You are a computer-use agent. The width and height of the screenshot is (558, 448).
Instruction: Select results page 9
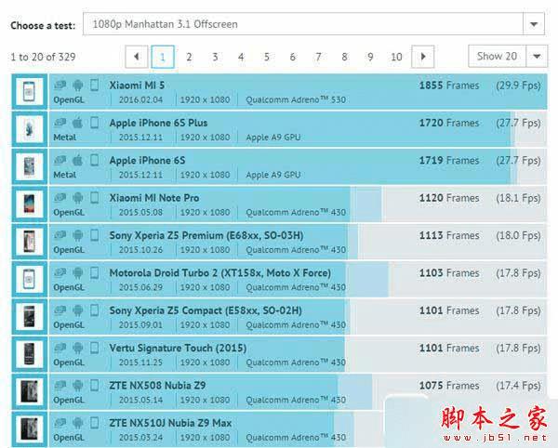click(x=370, y=57)
